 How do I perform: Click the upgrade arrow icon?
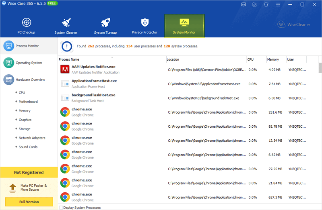12,188
